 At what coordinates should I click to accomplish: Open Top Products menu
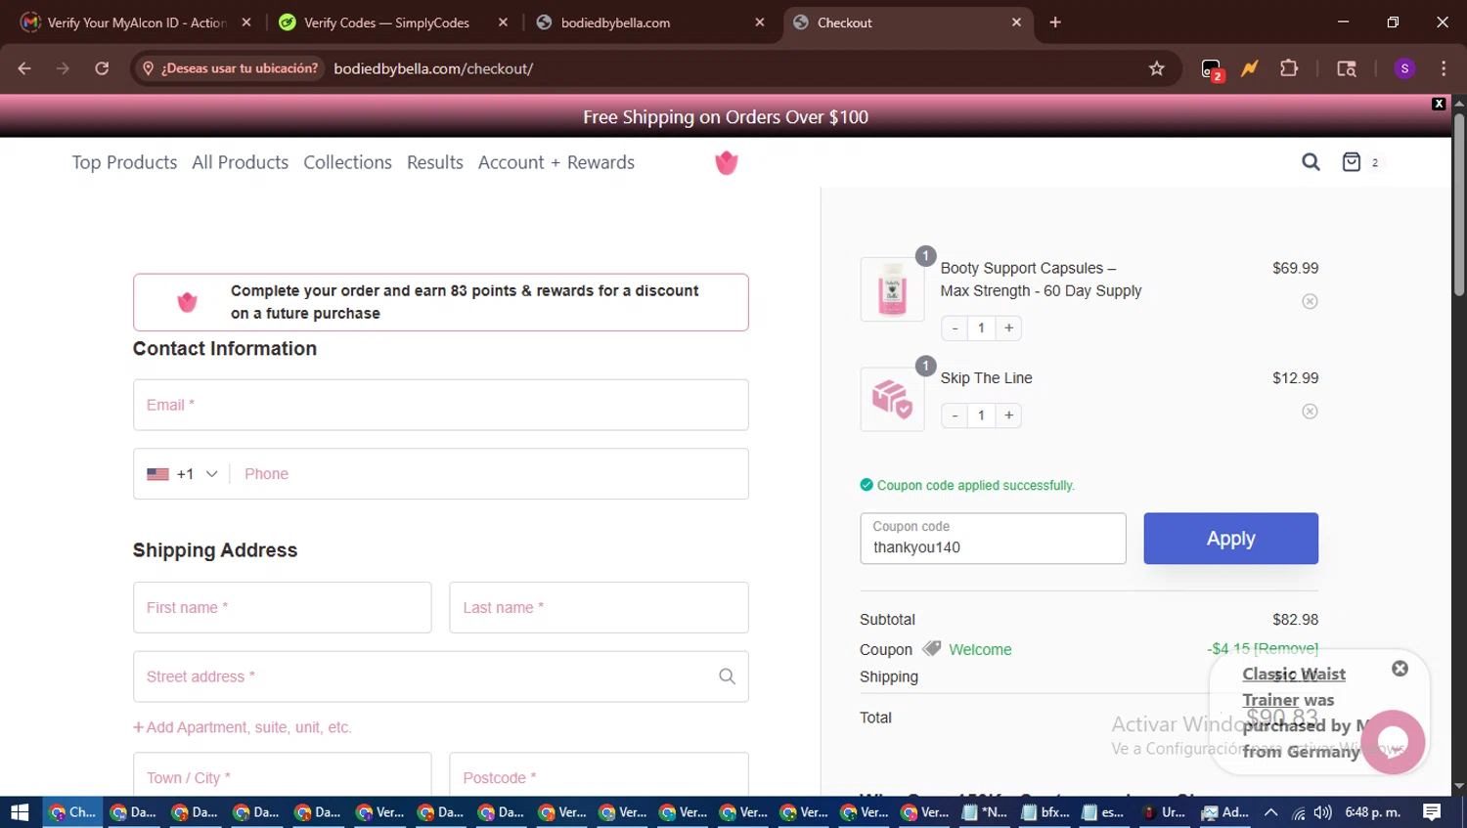coord(124,162)
